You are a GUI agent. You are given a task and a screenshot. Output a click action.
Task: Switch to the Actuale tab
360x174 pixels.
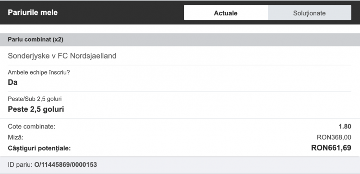(x=226, y=13)
